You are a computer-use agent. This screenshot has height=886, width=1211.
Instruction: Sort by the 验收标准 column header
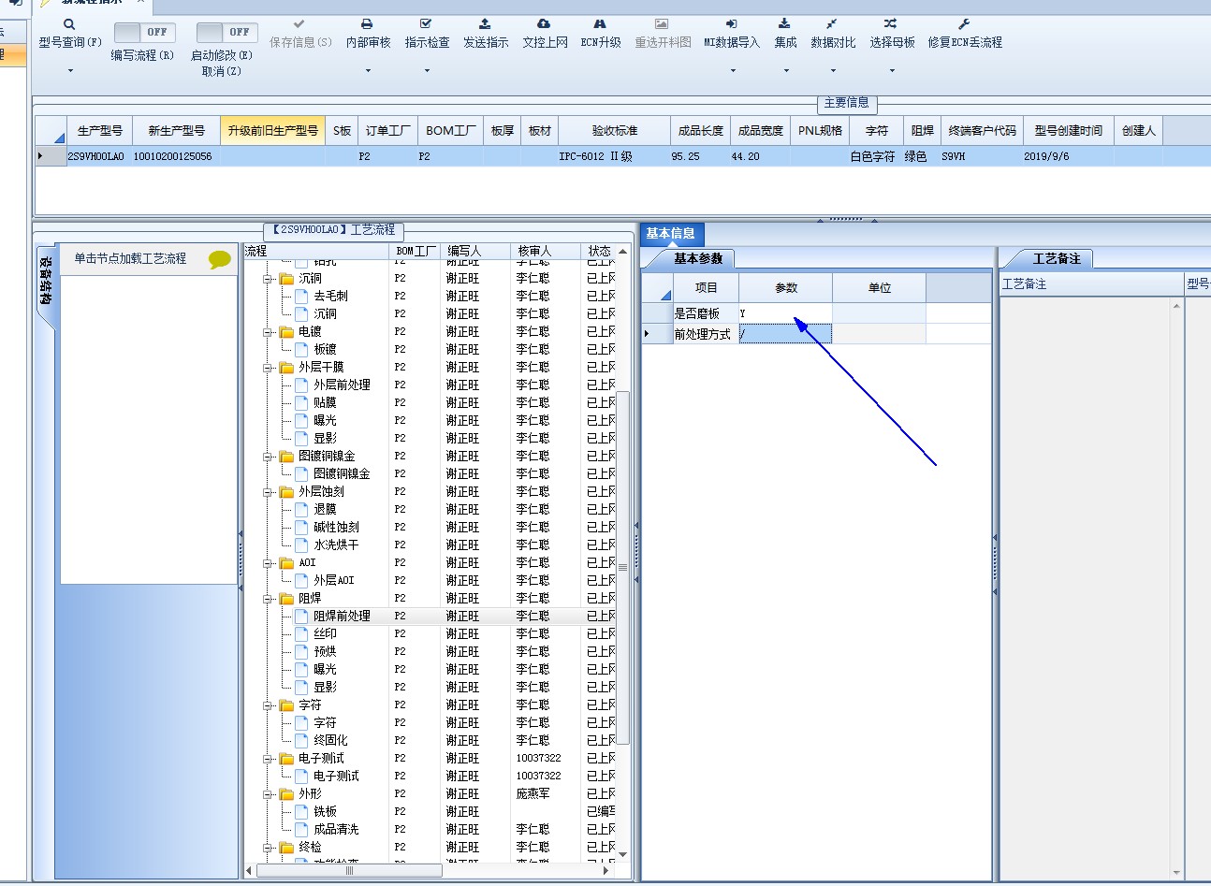(x=615, y=131)
